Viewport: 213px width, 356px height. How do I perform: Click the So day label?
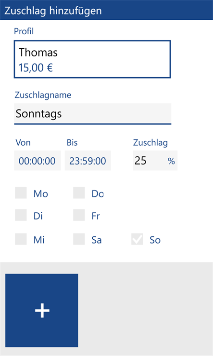point(155,240)
